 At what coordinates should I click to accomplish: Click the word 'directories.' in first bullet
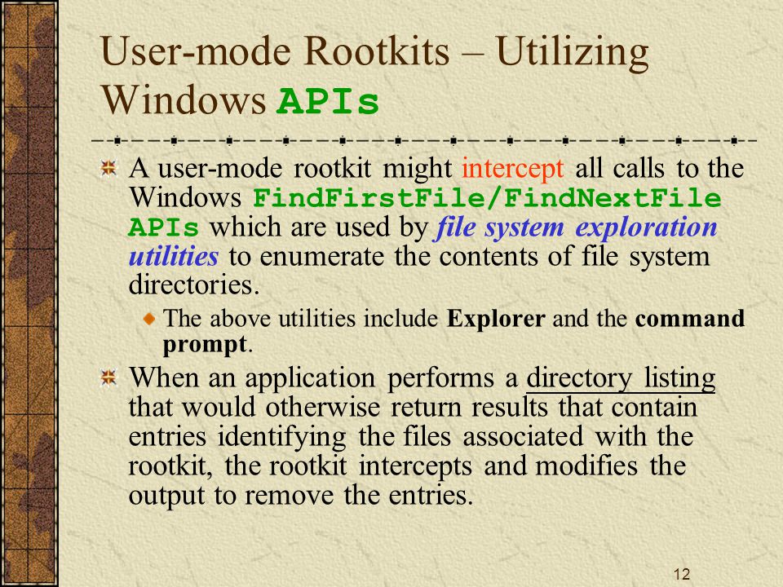click(x=194, y=285)
